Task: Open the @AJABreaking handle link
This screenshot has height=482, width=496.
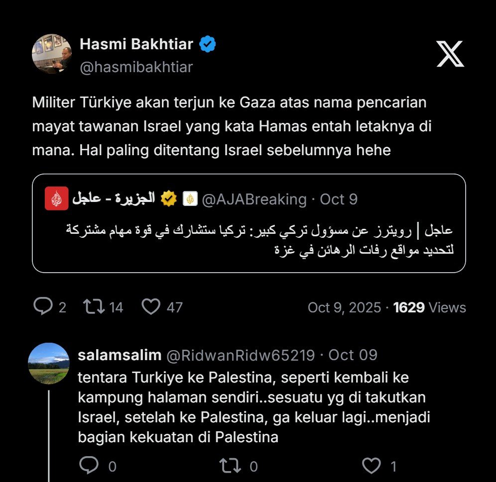Action: coord(254,199)
